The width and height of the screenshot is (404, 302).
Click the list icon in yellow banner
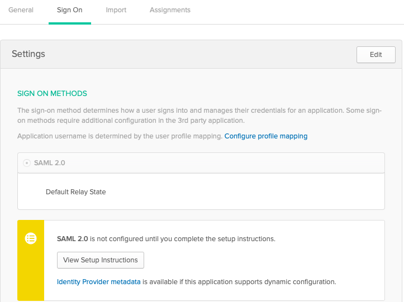[31, 238]
